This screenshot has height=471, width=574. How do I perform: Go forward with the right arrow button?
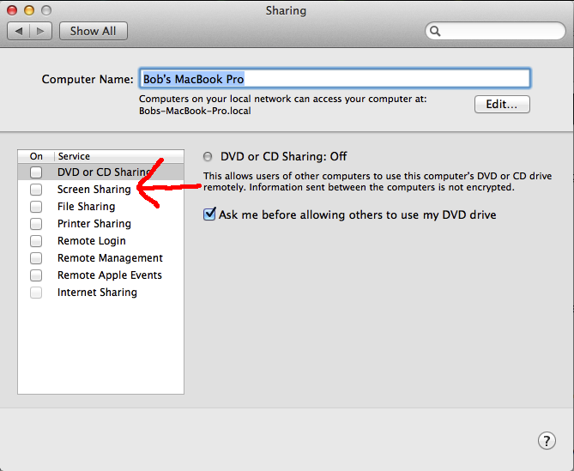(40, 31)
